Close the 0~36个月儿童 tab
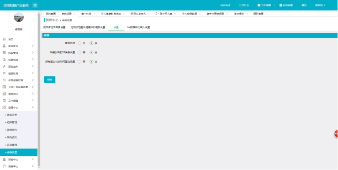 pyautogui.click(x=175, y=14)
